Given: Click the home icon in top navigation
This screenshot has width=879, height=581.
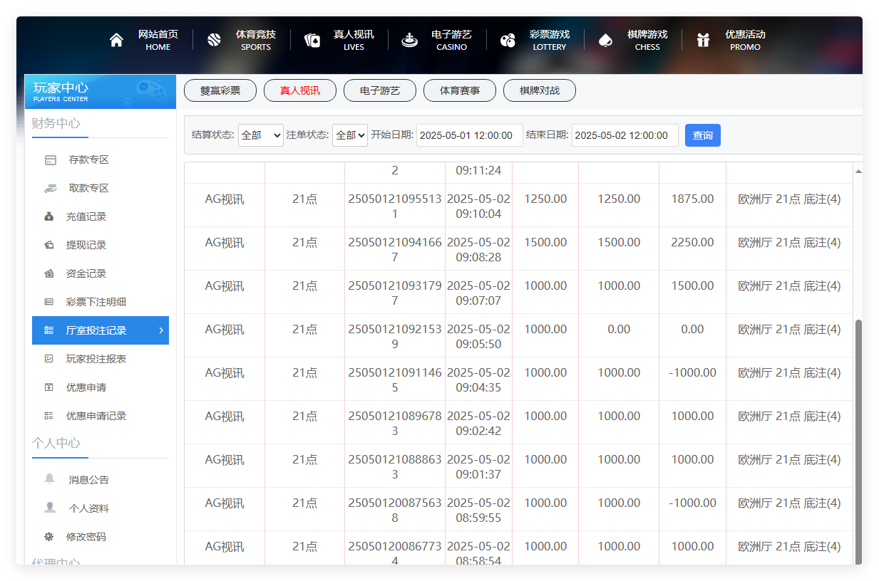Looking at the screenshot, I should [x=117, y=41].
